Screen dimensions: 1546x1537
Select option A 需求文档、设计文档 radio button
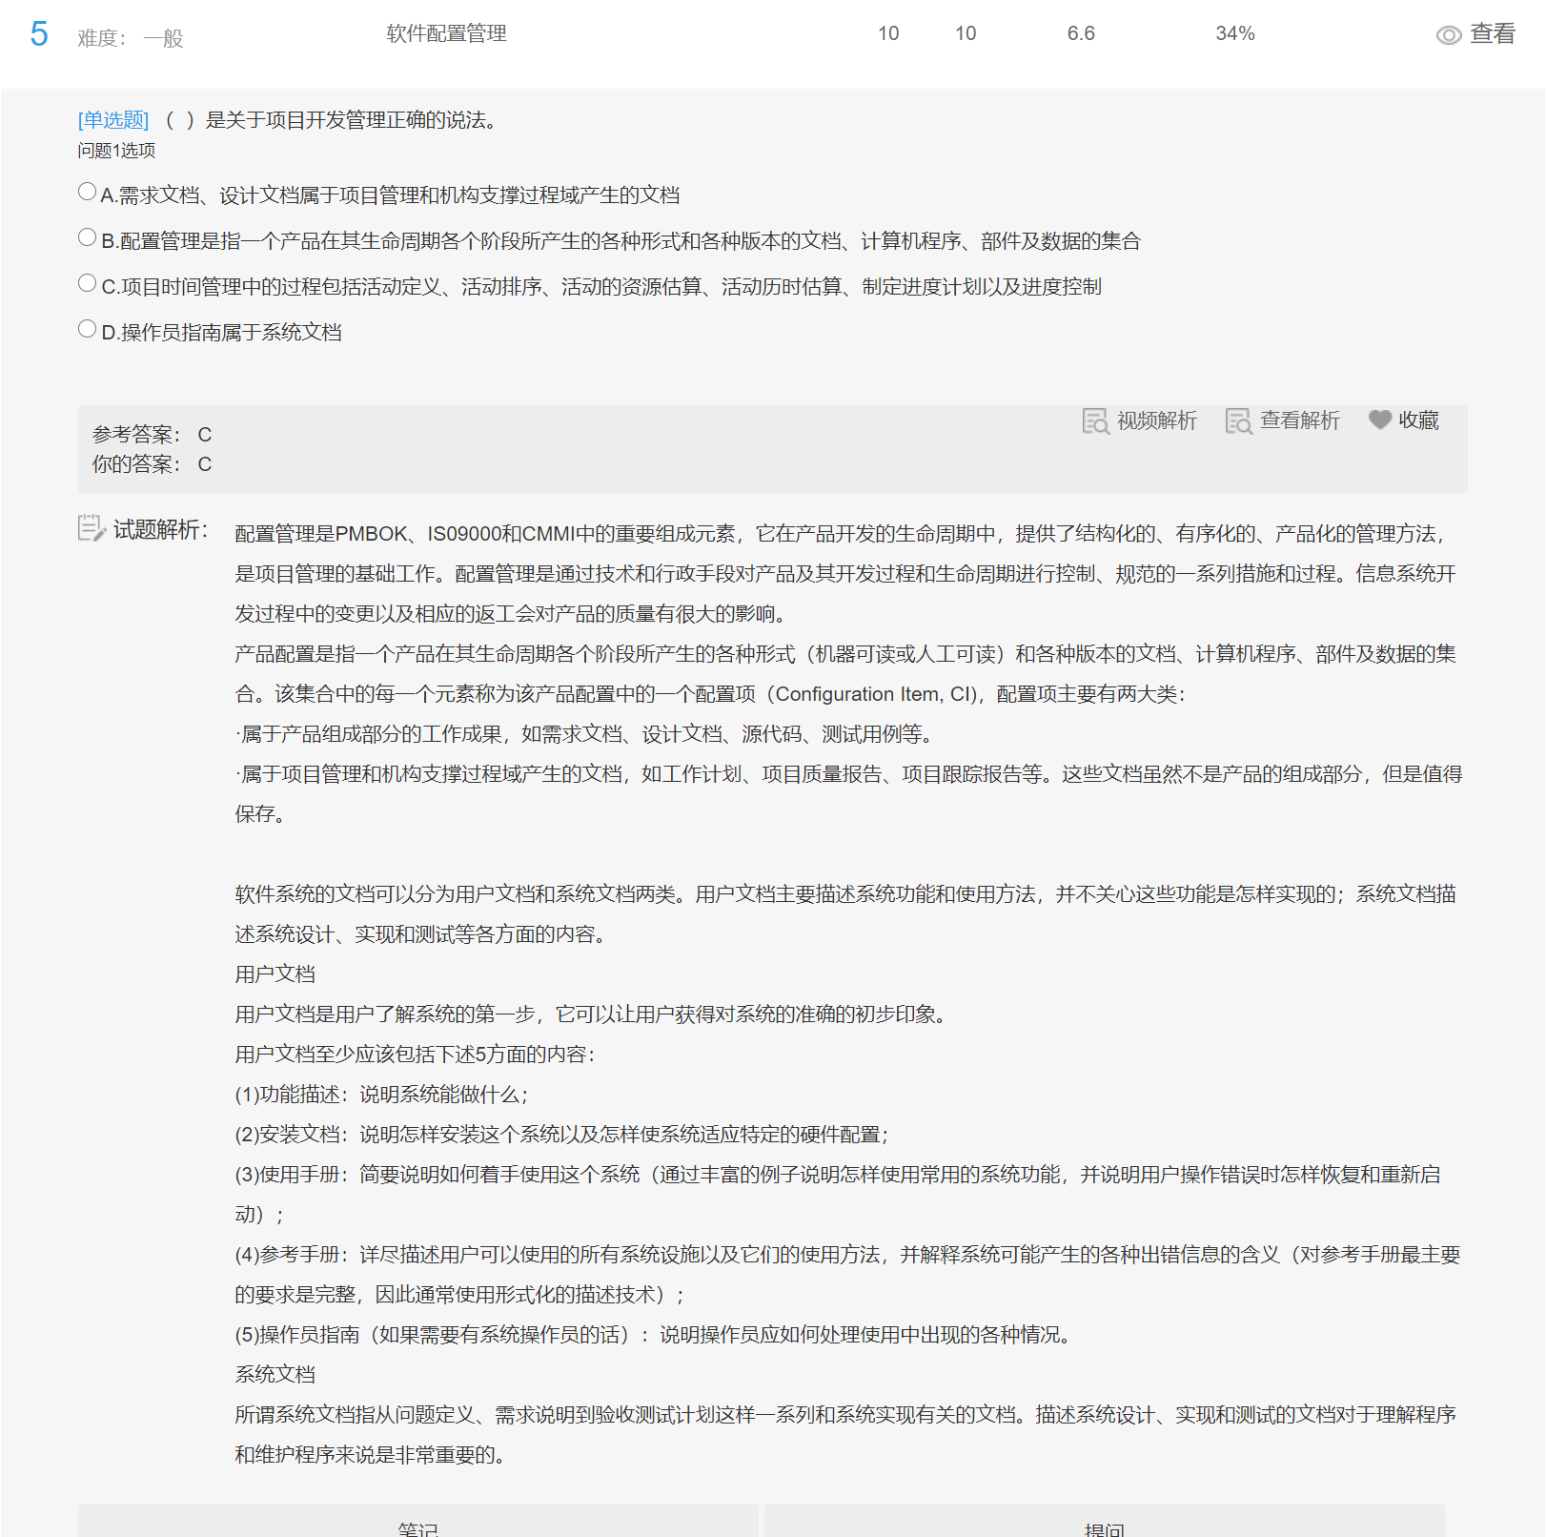(x=87, y=192)
